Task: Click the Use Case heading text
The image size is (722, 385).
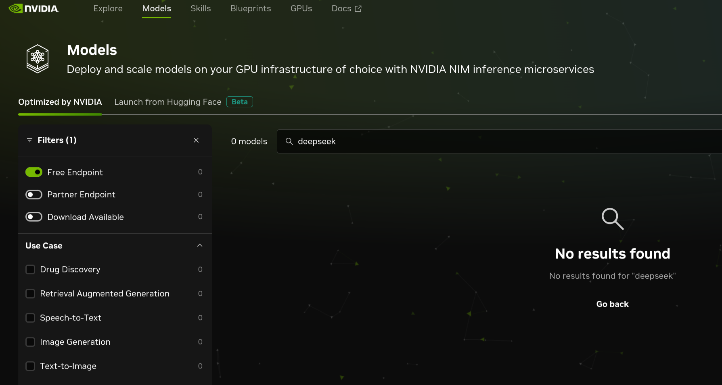Action: pos(44,246)
